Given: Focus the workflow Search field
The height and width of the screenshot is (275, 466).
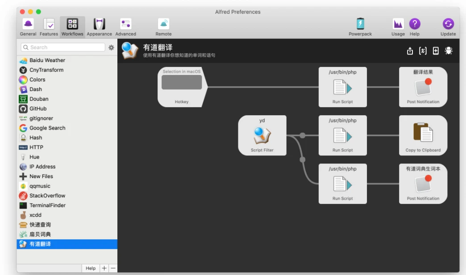Looking at the screenshot, I should tap(63, 47).
